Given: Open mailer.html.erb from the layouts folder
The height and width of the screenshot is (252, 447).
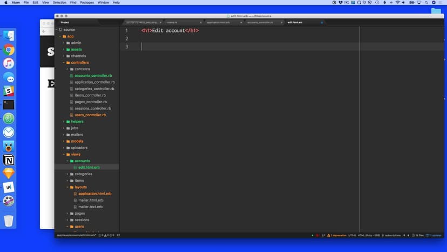Looking at the screenshot, I should coord(91,200).
